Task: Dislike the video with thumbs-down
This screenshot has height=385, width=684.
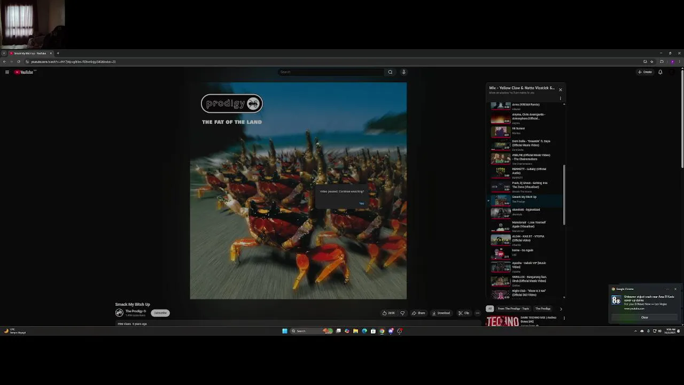Action: tap(402, 313)
